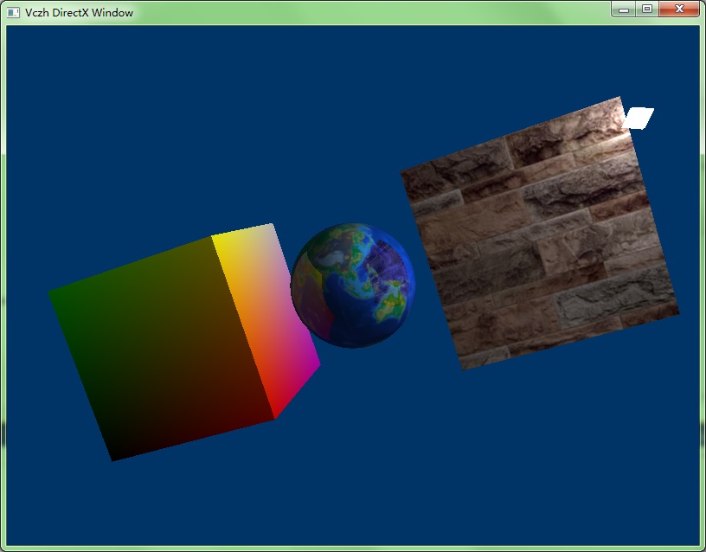Click the rainbow-colored cube
This screenshot has width=706, height=552.
[x=184, y=342]
